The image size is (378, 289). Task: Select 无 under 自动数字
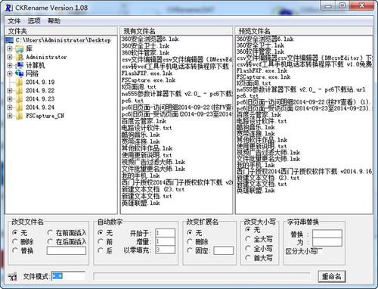101,232
